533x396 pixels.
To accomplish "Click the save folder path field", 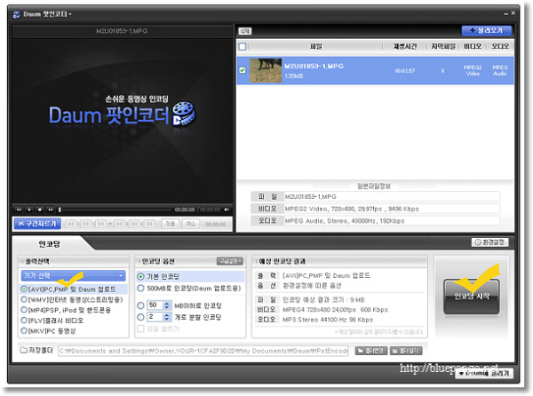I will (x=203, y=351).
